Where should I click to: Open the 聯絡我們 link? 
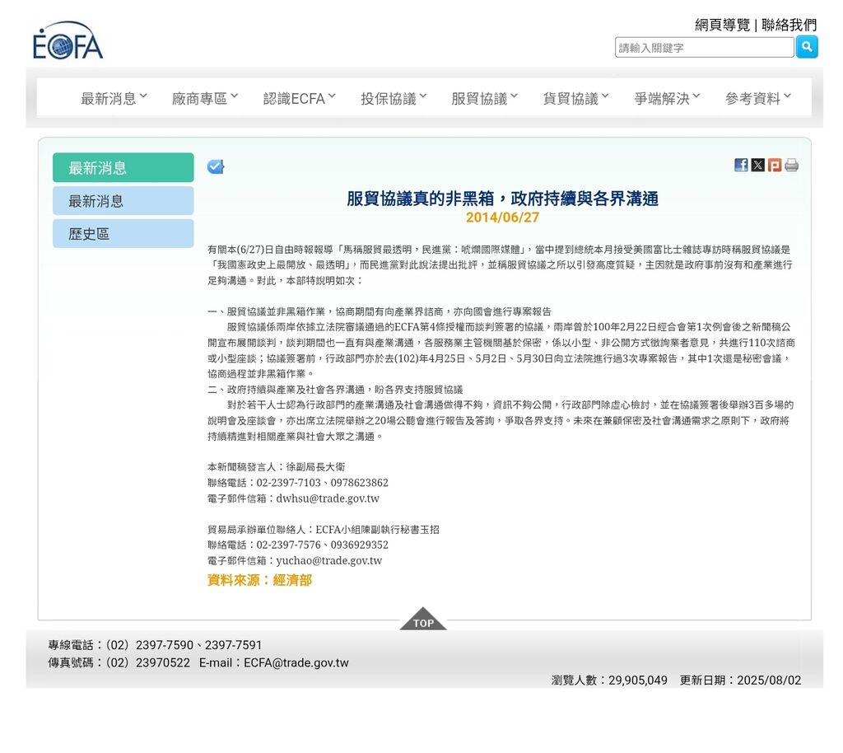[789, 24]
